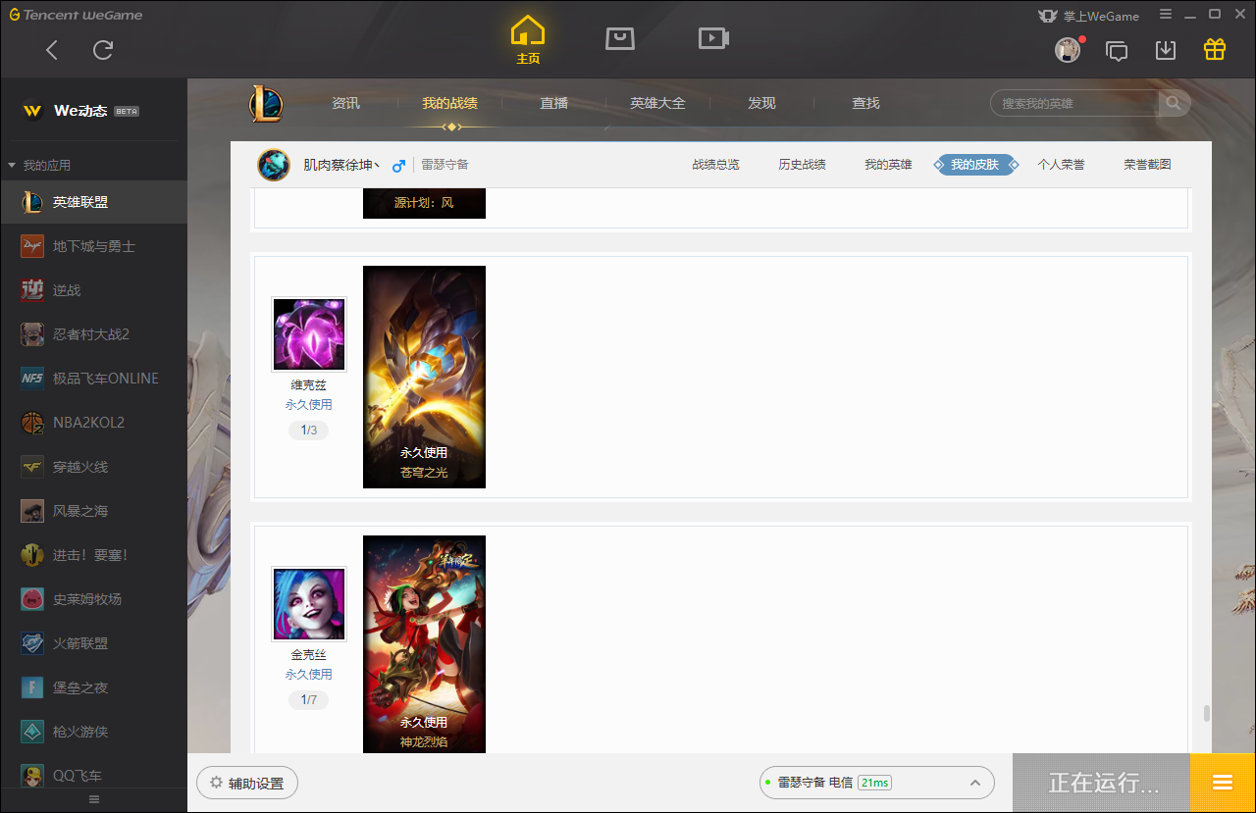
Task: Open the 主页 home icon
Action: pyautogui.click(x=528, y=40)
